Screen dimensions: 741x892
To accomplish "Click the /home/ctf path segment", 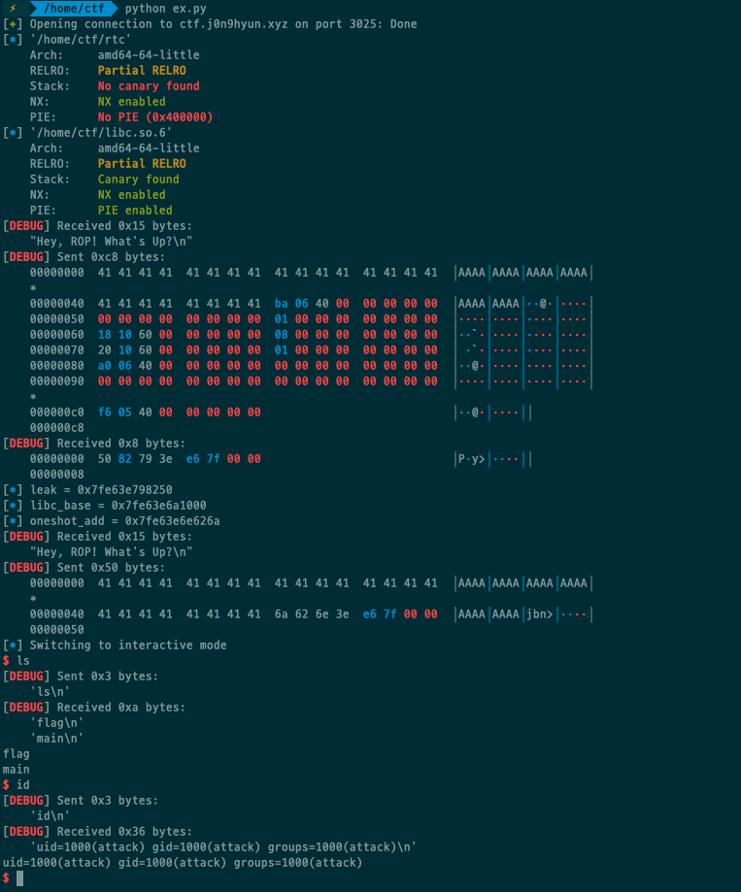I will 74,9.
